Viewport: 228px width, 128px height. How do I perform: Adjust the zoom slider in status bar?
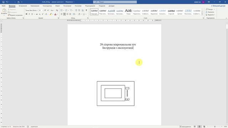215,127
